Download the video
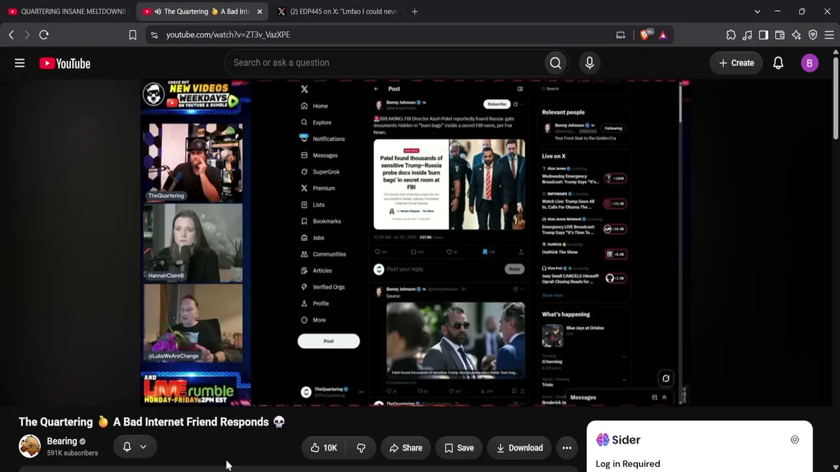The image size is (840, 472). 519,448
